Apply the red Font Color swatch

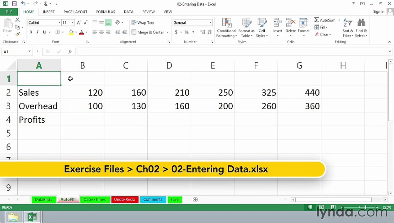82,32
